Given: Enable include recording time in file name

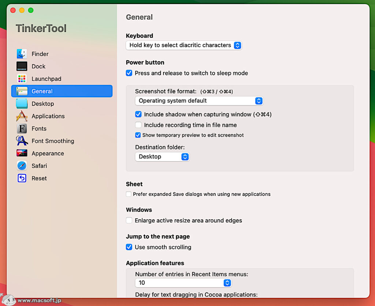Looking at the screenshot, I should coord(138,125).
